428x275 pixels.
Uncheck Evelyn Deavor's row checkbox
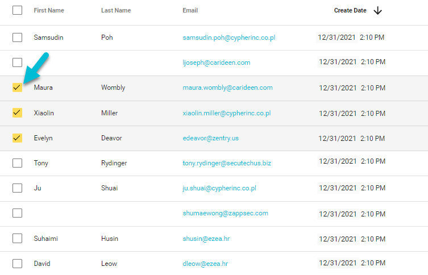pos(17,138)
